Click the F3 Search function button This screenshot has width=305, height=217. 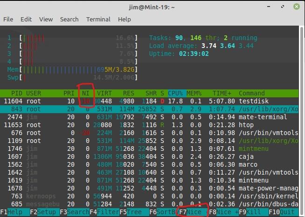pyautogui.click(x=75, y=212)
